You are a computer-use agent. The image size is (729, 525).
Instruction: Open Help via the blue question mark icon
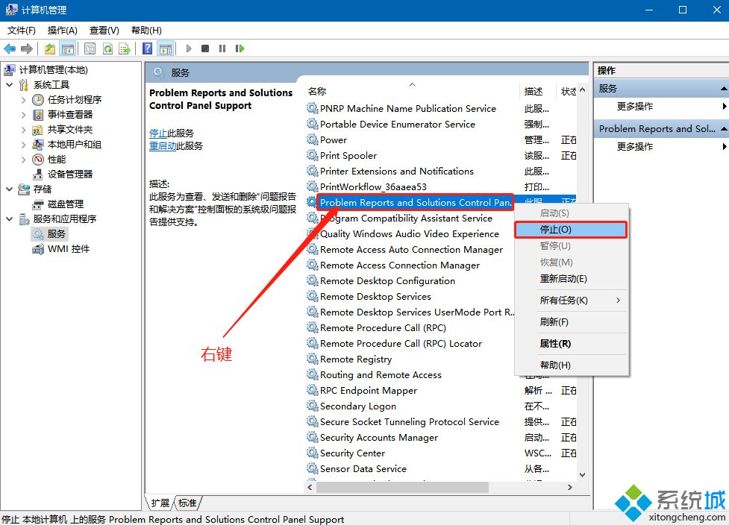[x=147, y=48]
